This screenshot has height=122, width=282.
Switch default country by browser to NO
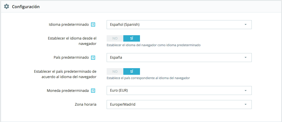pyautogui.click(x=115, y=71)
